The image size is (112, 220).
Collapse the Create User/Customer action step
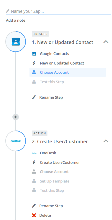pyautogui.click(x=106, y=141)
